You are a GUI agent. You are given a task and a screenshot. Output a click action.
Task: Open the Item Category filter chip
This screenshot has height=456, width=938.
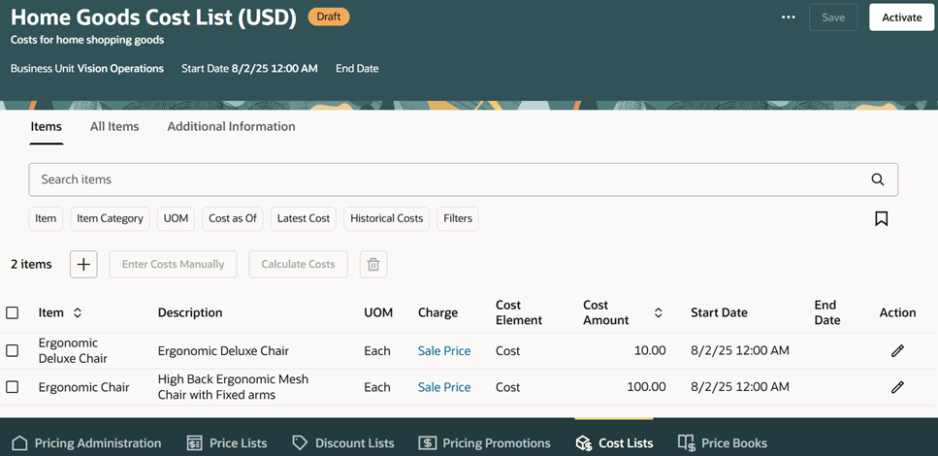click(110, 219)
